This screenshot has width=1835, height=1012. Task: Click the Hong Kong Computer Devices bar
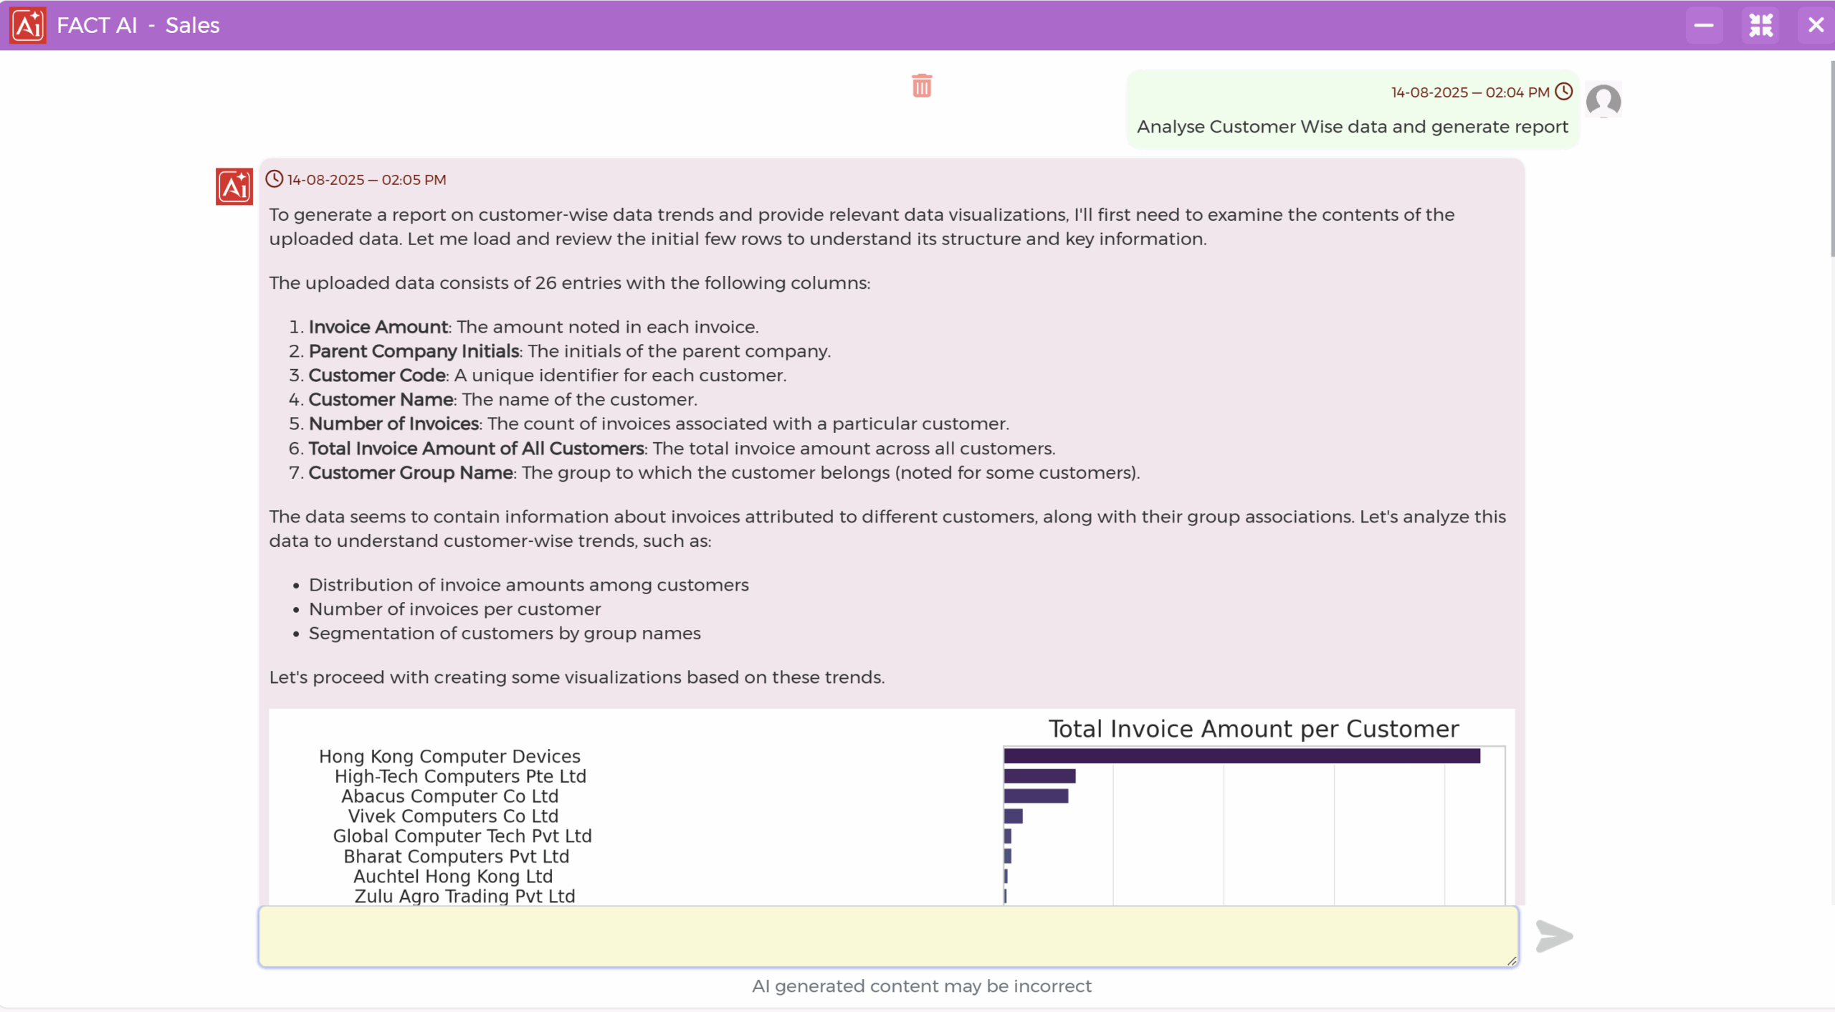coord(1241,755)
